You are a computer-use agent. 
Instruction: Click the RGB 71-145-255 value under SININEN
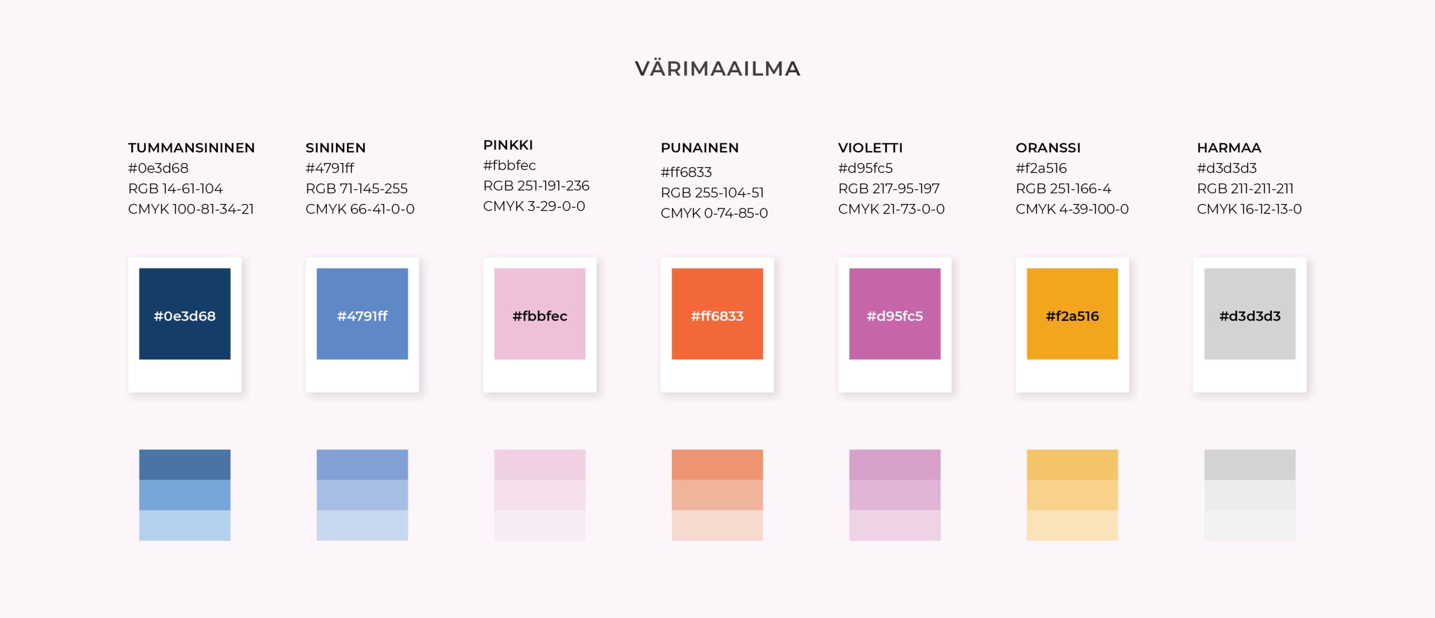[x=357, y=189]
